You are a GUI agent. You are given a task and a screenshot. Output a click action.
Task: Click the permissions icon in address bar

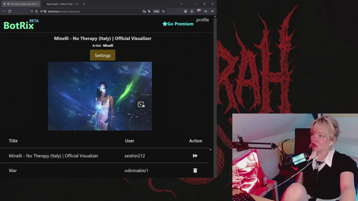click(41, 11)
